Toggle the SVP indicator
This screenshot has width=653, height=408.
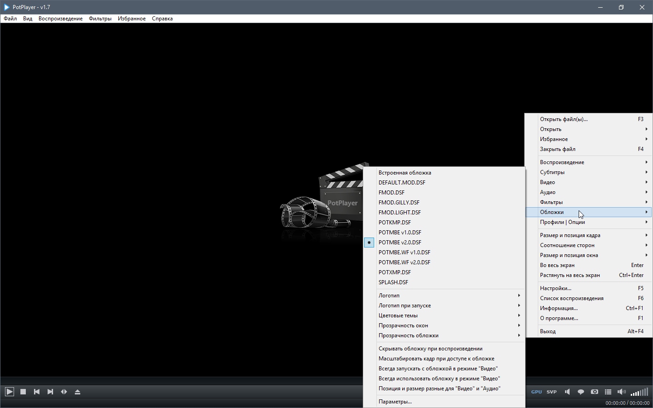coord(551,392)
